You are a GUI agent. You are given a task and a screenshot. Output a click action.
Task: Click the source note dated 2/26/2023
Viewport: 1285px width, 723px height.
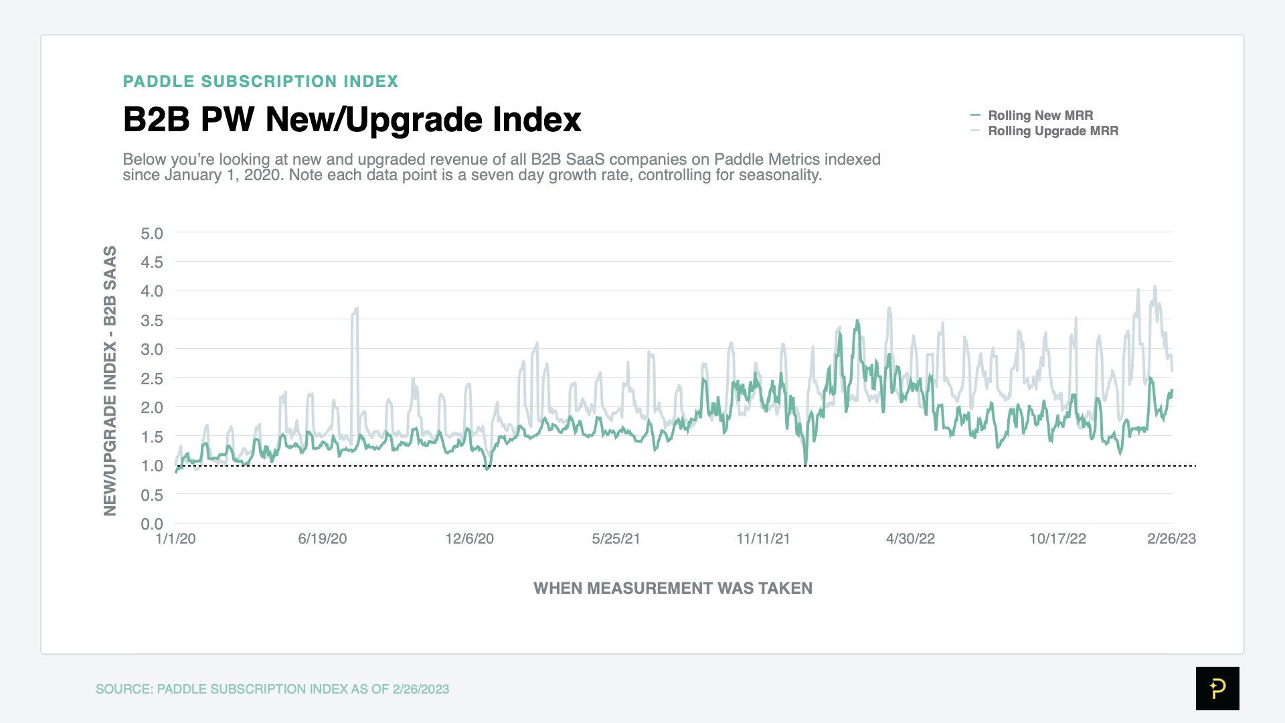pyautogui.click(x=272, y=689)
